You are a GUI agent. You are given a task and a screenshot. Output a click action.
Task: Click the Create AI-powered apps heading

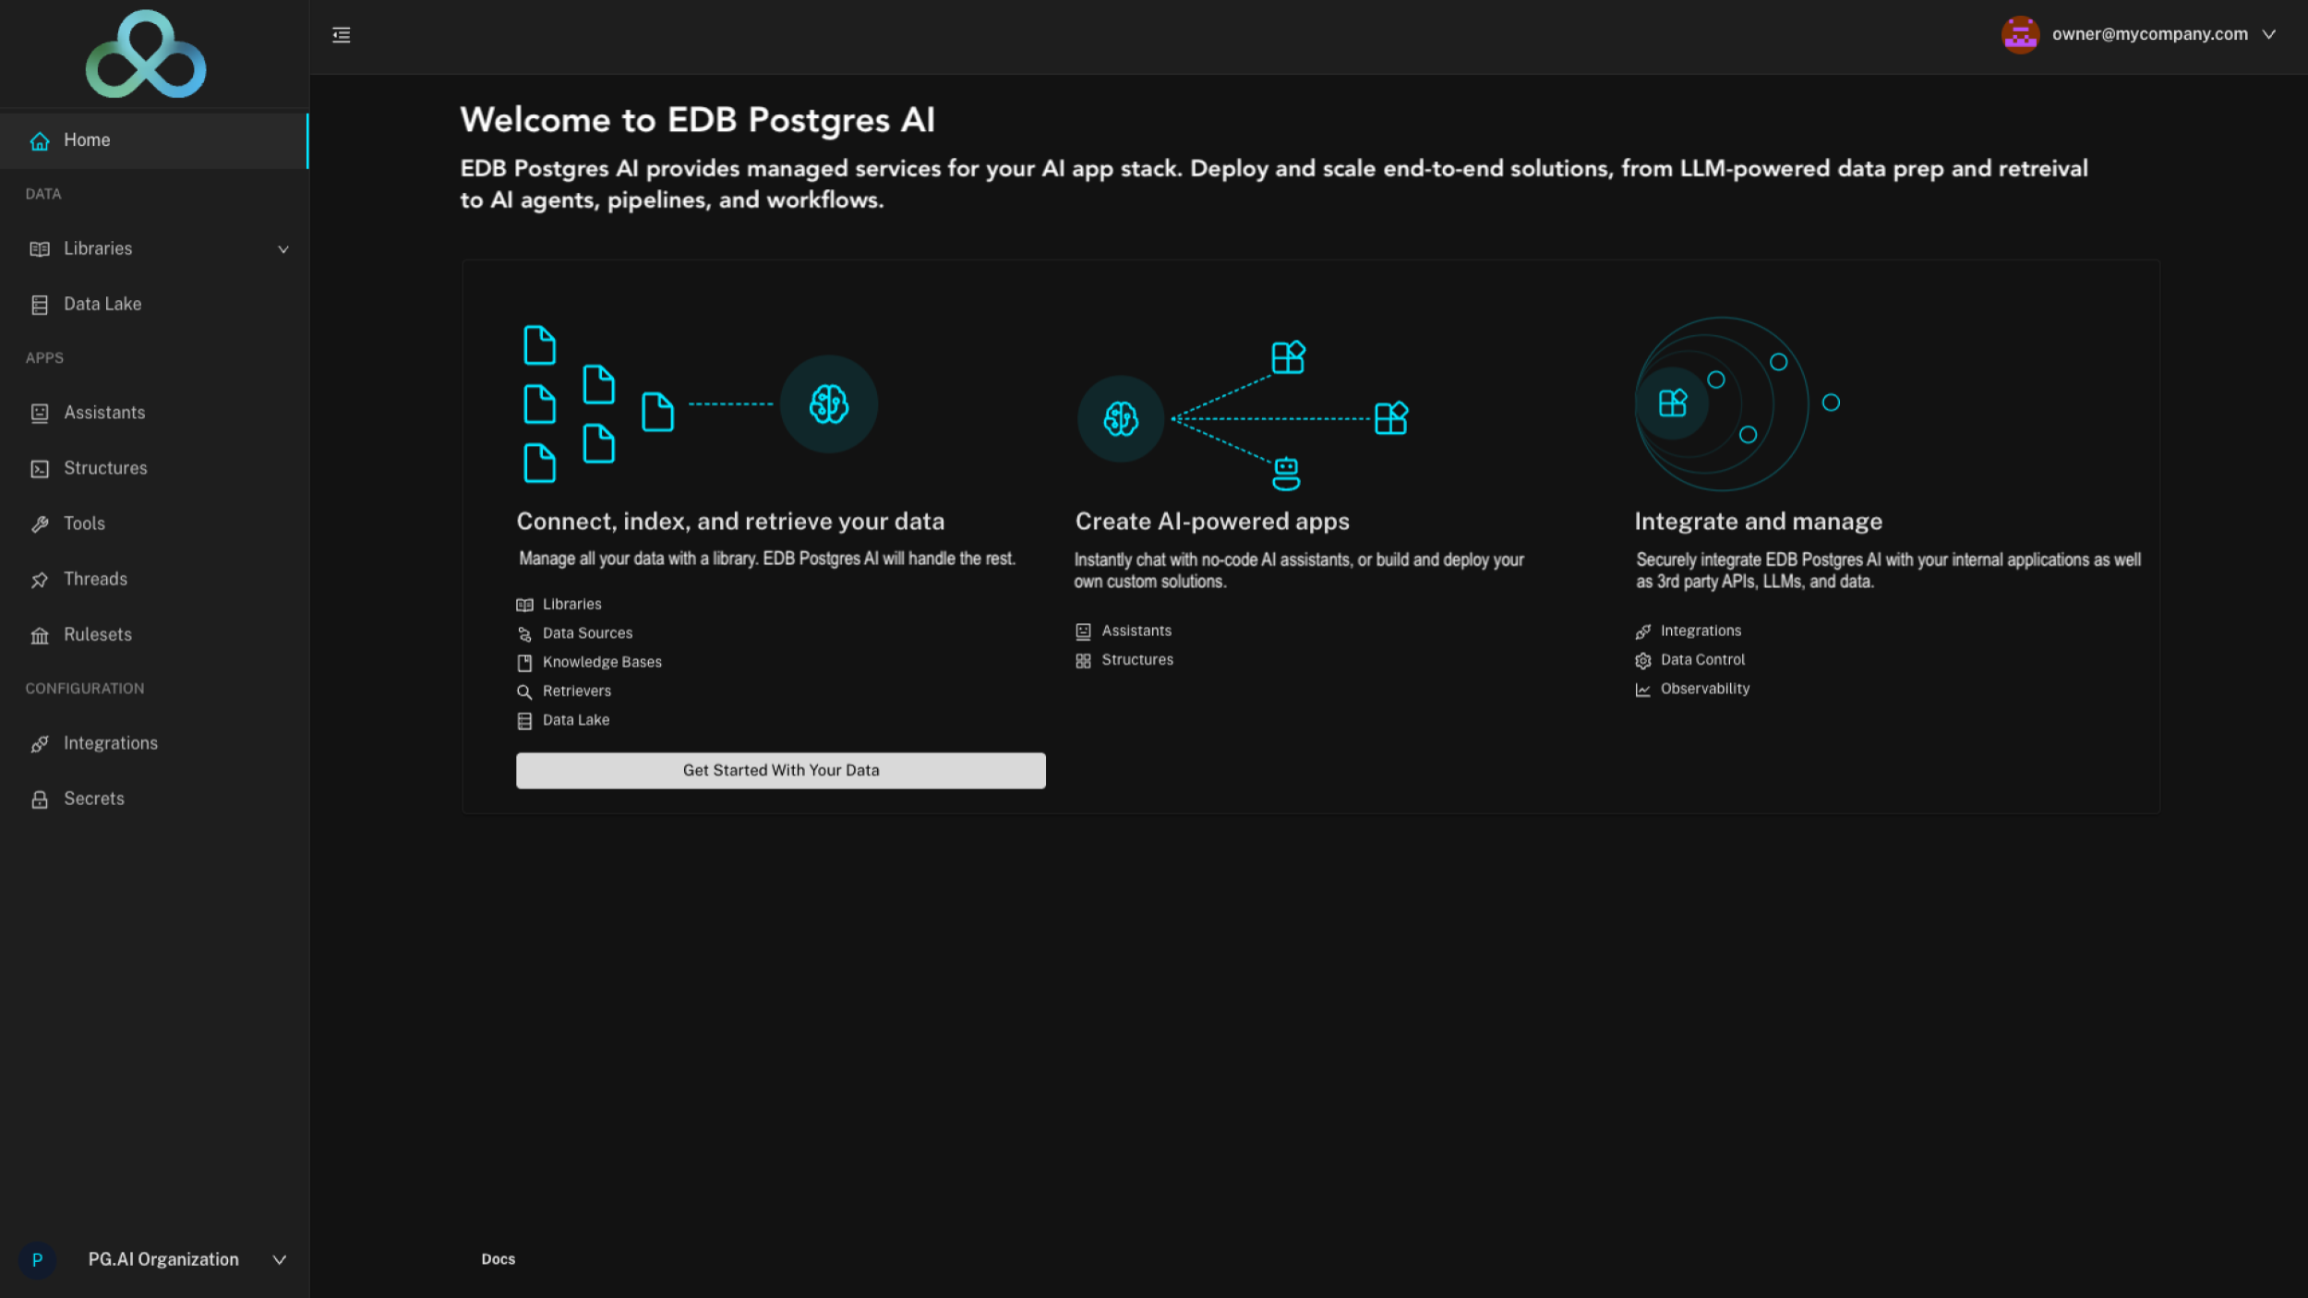1212,522
